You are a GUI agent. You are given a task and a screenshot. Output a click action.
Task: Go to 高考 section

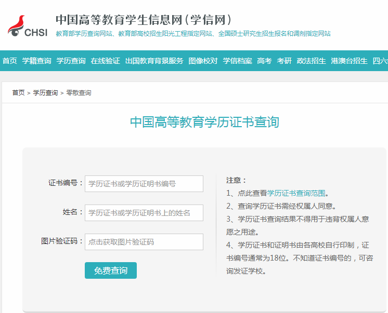pyautogui.click(x=264, y=61)
